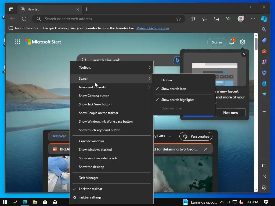275x206 pixels.
Task: Show hidden system tray icons chevron
Action: coord(222,202)
